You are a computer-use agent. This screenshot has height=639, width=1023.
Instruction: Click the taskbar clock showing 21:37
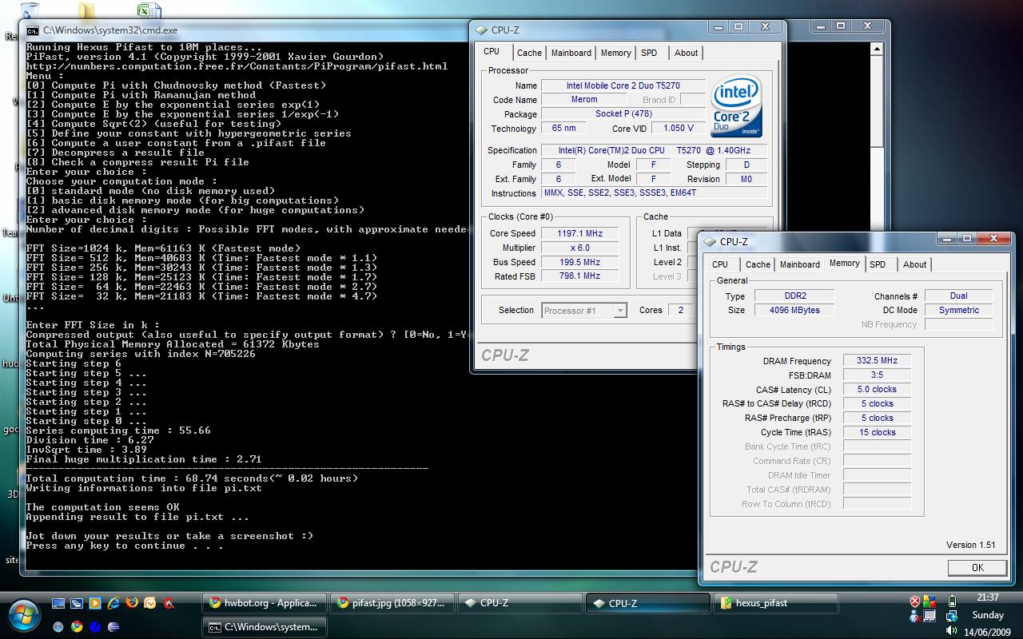point(988,597)
